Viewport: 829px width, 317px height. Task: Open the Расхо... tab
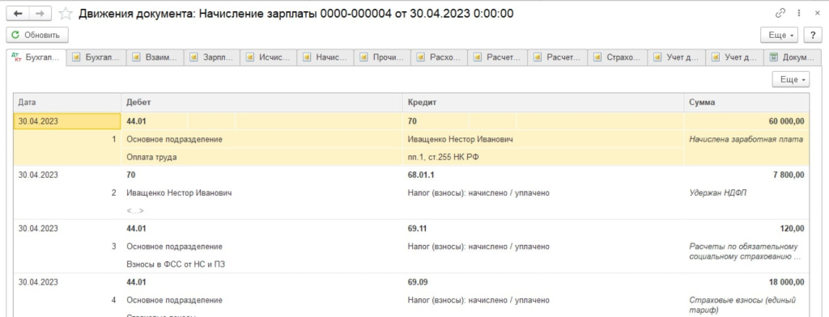click(x=440, y=57)
